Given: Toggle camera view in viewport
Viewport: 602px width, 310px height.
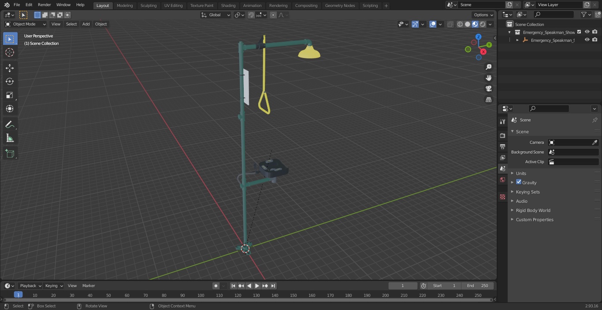Looking at the screenshot, I should tap(488, 88).
